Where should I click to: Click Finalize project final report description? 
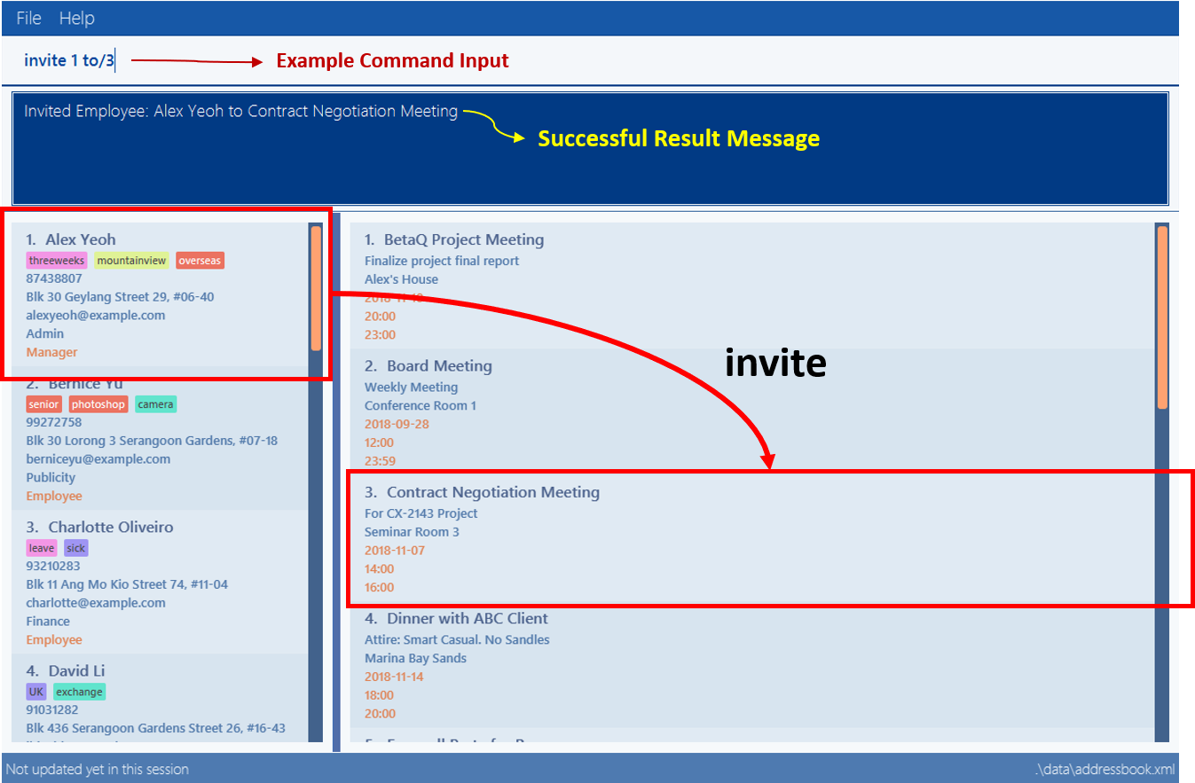pos(442,261)
